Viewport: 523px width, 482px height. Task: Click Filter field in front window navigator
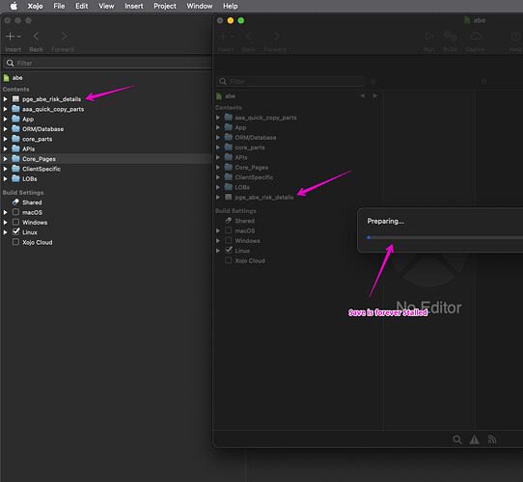point(290,81)
